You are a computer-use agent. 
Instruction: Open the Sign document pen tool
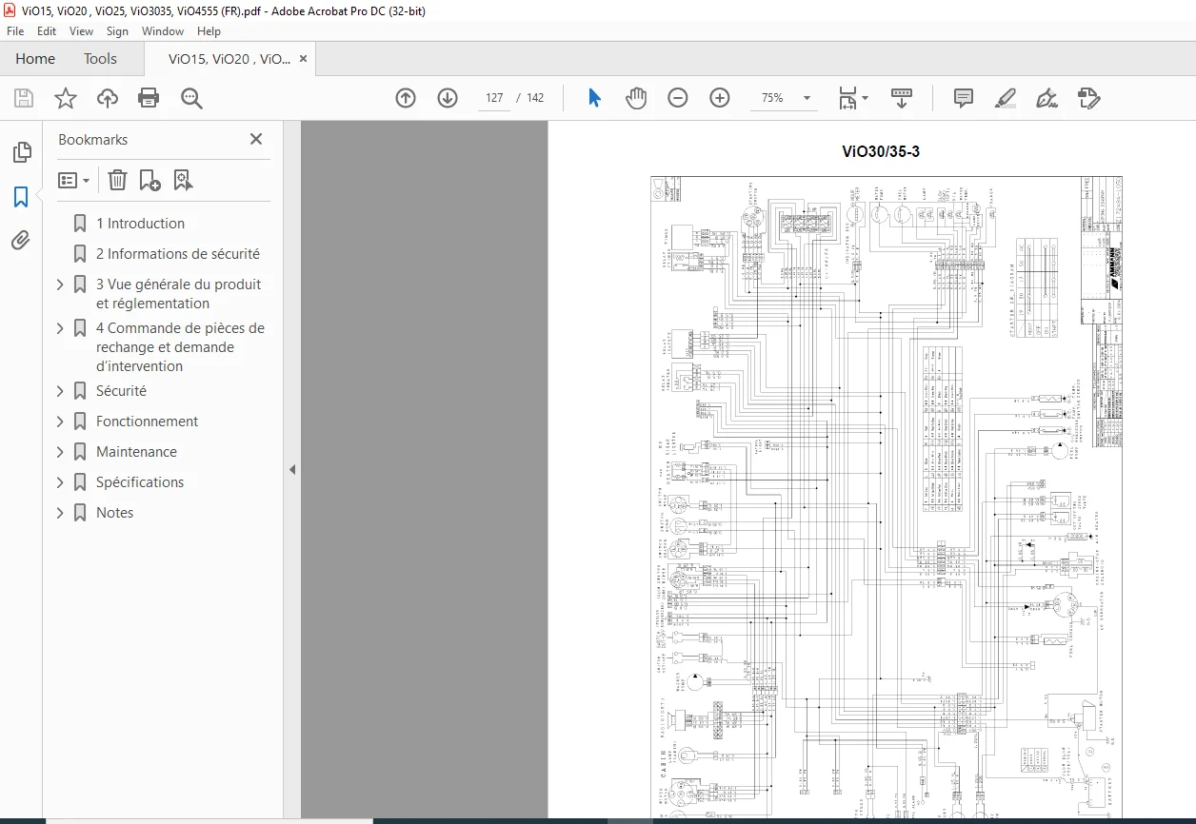pyautogui.click(x=1047, y=98)
